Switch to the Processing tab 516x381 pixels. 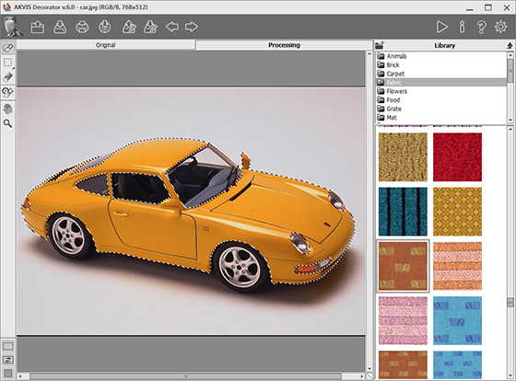pos(284,45)
